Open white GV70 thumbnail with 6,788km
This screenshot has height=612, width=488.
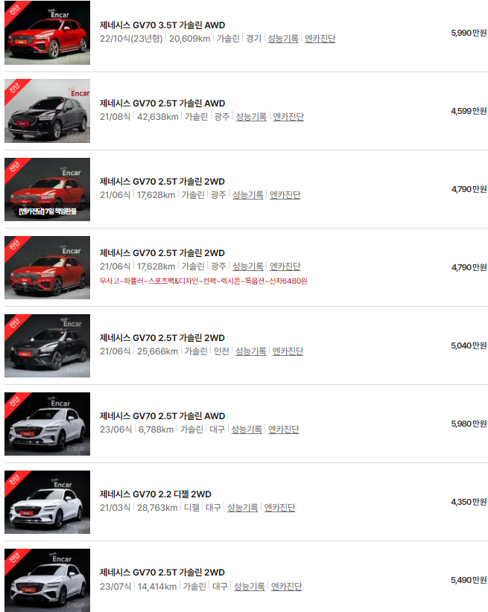click(47, 424)
